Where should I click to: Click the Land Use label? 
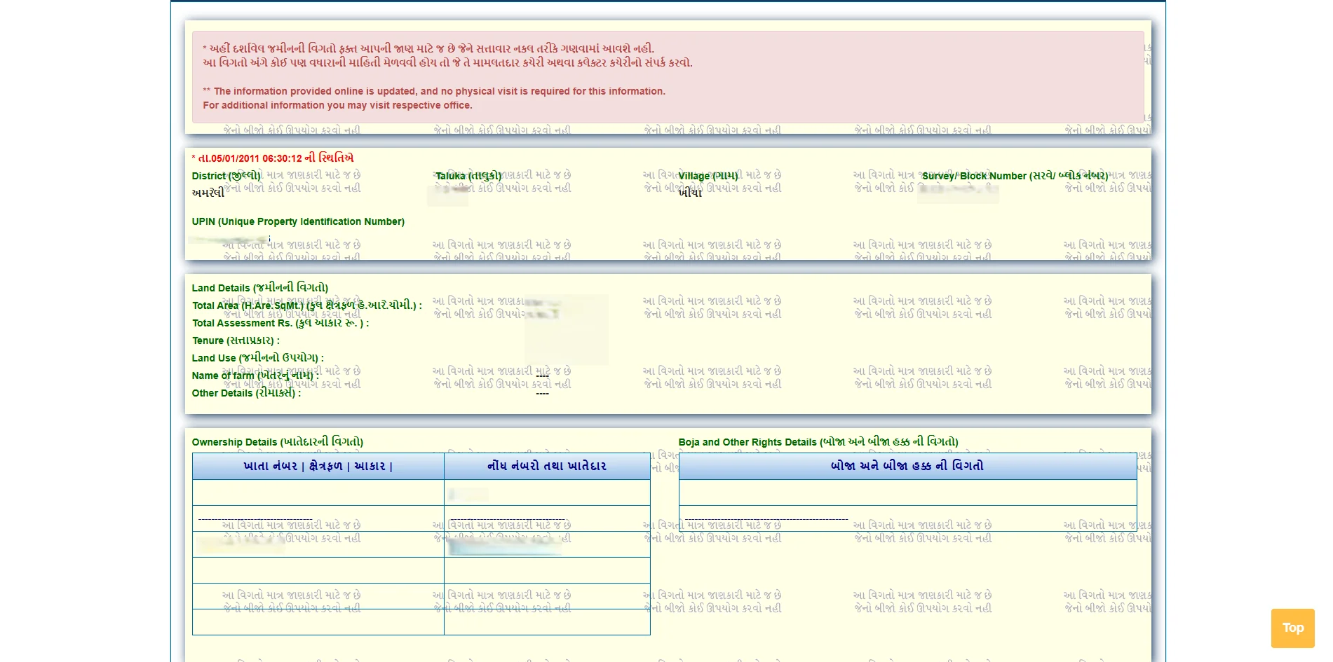tap(257, 358)
